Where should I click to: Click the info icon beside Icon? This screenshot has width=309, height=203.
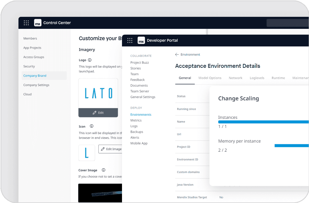(91, 126)
